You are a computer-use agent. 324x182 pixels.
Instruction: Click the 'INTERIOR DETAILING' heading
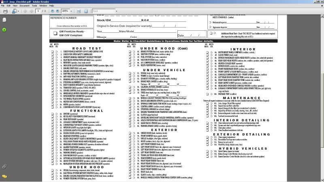point(241,120)
